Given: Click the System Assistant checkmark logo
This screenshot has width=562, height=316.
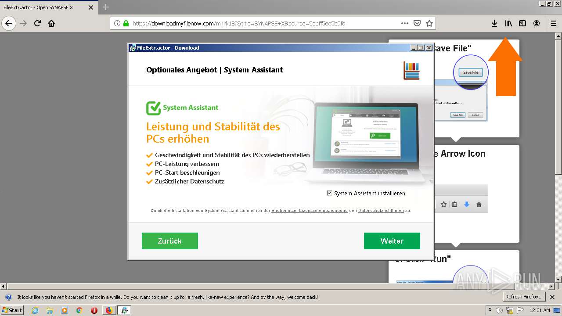Looking at the screenshot, I should click(154, 108).
